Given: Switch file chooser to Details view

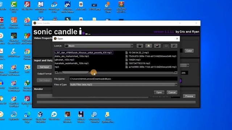Looking at the screenshot, I should (174, 46).
